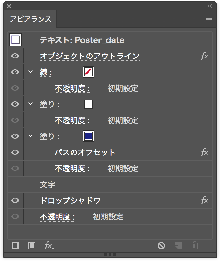The width and height of the screenshot is (220, 262).
Task: Click the Delete Selected Item trash icon
Action: [195, 246]
